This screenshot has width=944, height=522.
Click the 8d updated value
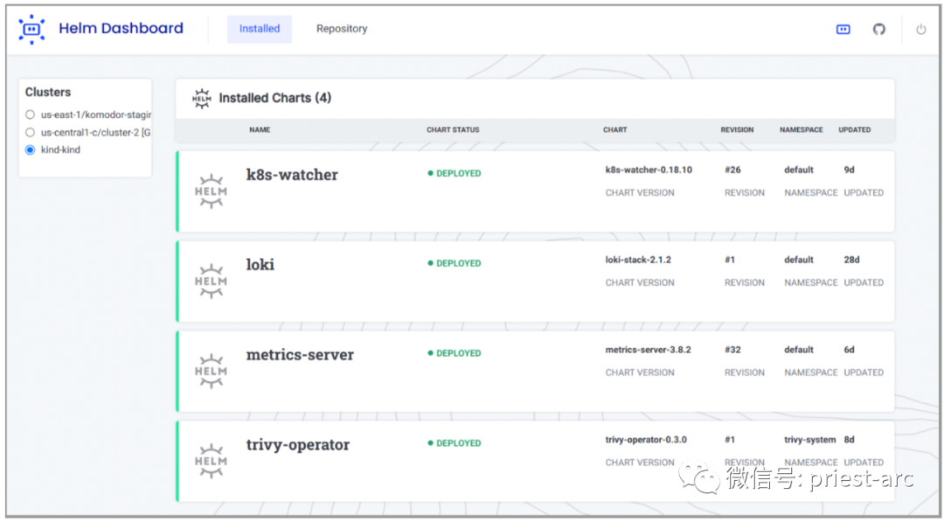(849, 440)
